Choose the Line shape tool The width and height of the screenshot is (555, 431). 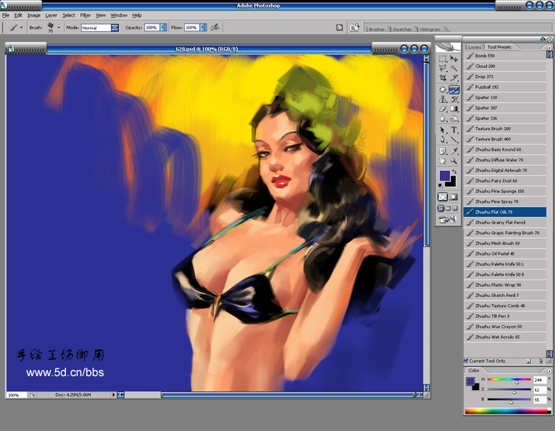pos(454,140)
